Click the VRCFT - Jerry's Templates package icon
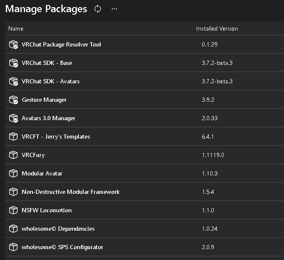 (13, 136)
